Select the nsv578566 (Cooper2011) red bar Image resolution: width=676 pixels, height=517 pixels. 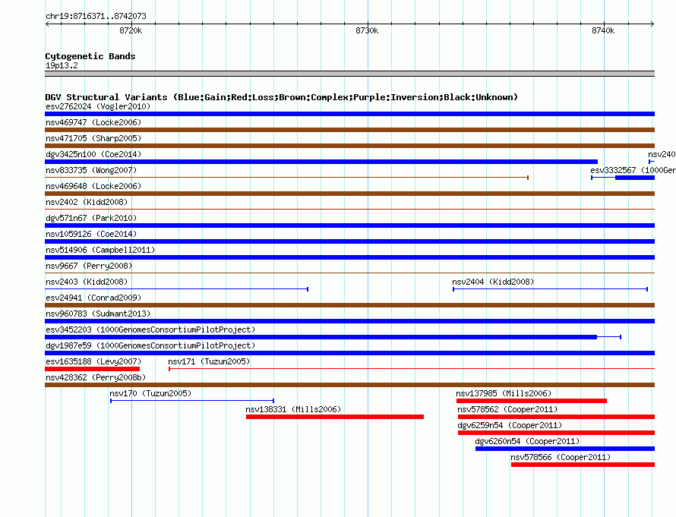(x=583, y=465)
